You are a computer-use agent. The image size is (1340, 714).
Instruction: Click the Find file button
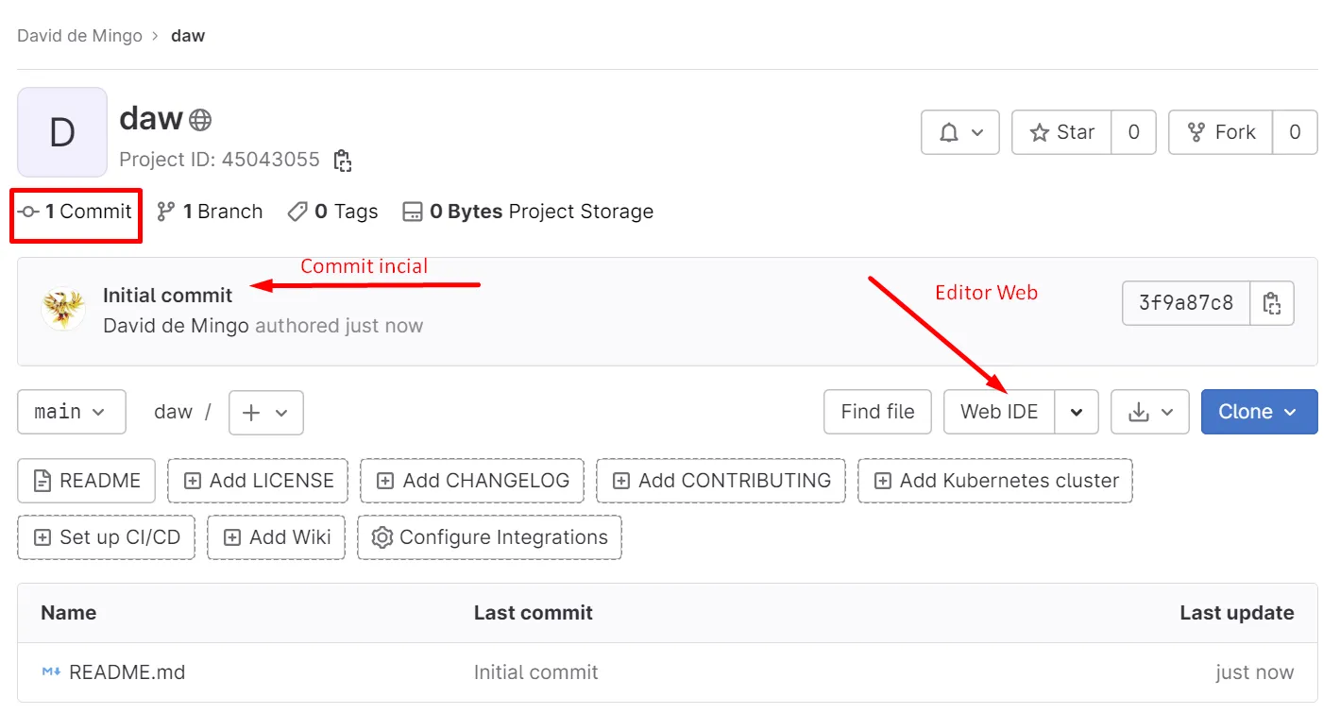(877, 412)
